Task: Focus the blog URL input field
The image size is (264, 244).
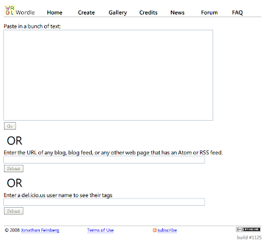Action: pos(104,160)
